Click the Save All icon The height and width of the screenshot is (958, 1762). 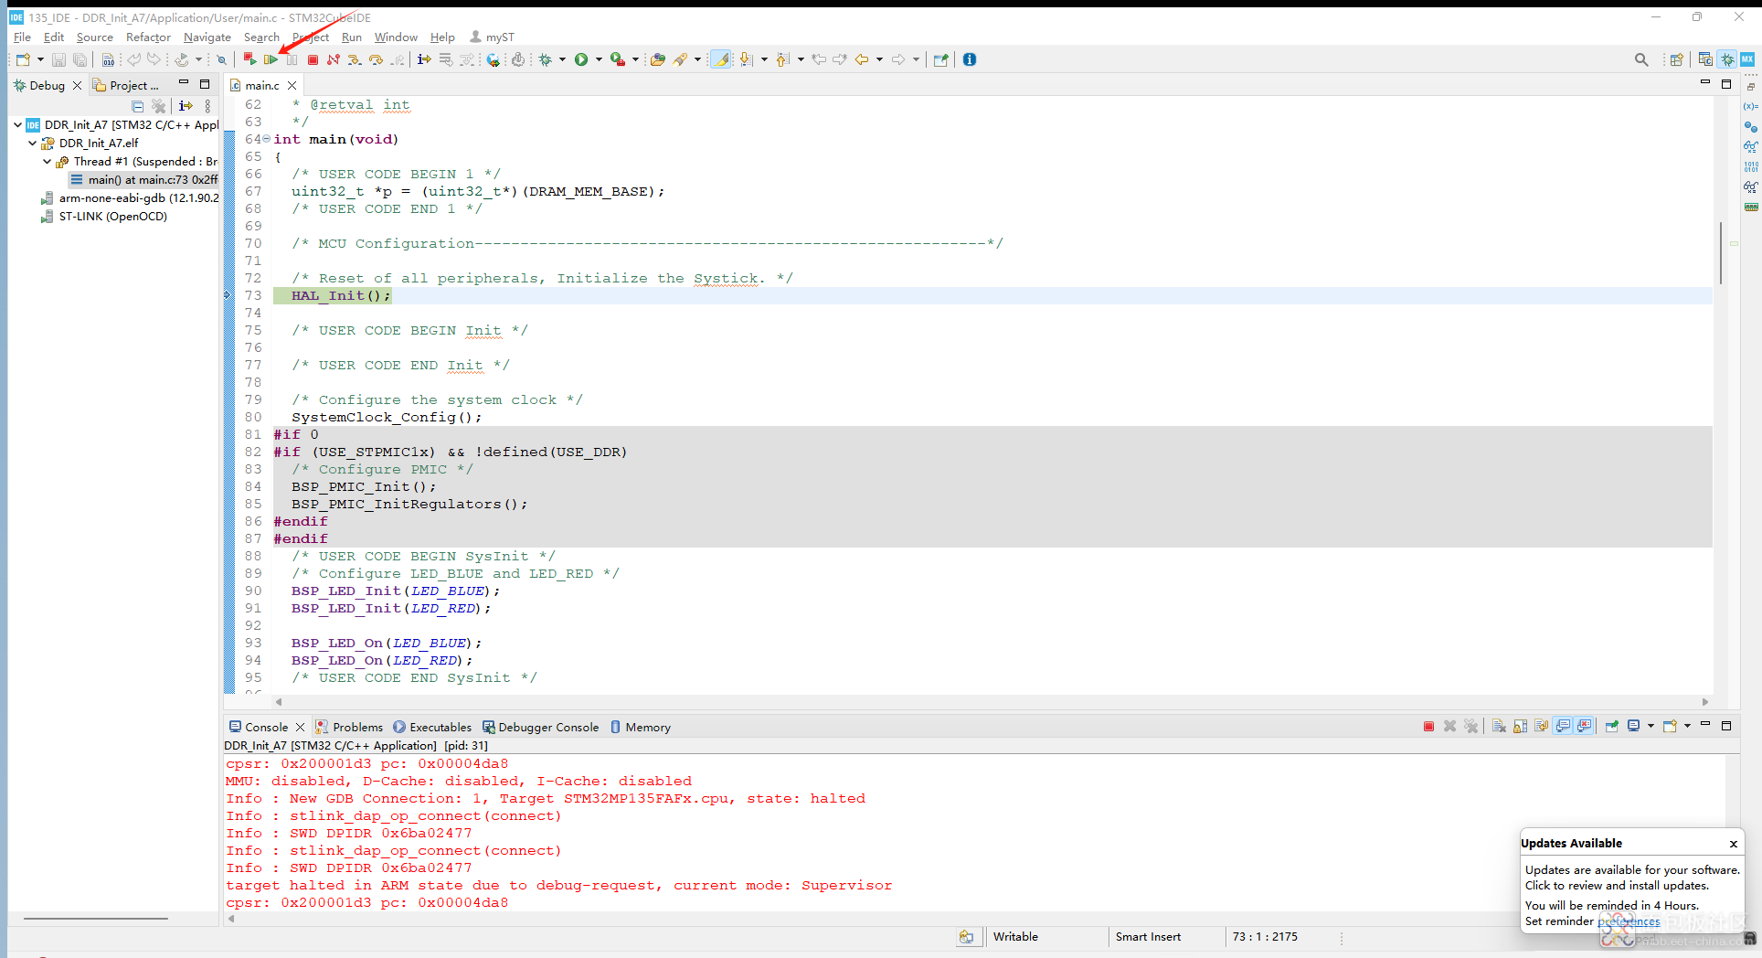[x=80, y=59]
